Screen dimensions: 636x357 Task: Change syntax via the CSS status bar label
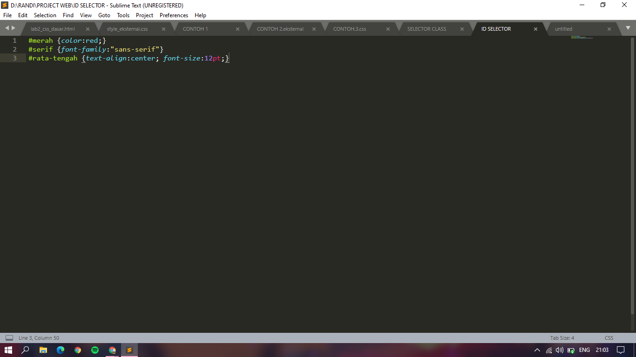click(609, 337)
